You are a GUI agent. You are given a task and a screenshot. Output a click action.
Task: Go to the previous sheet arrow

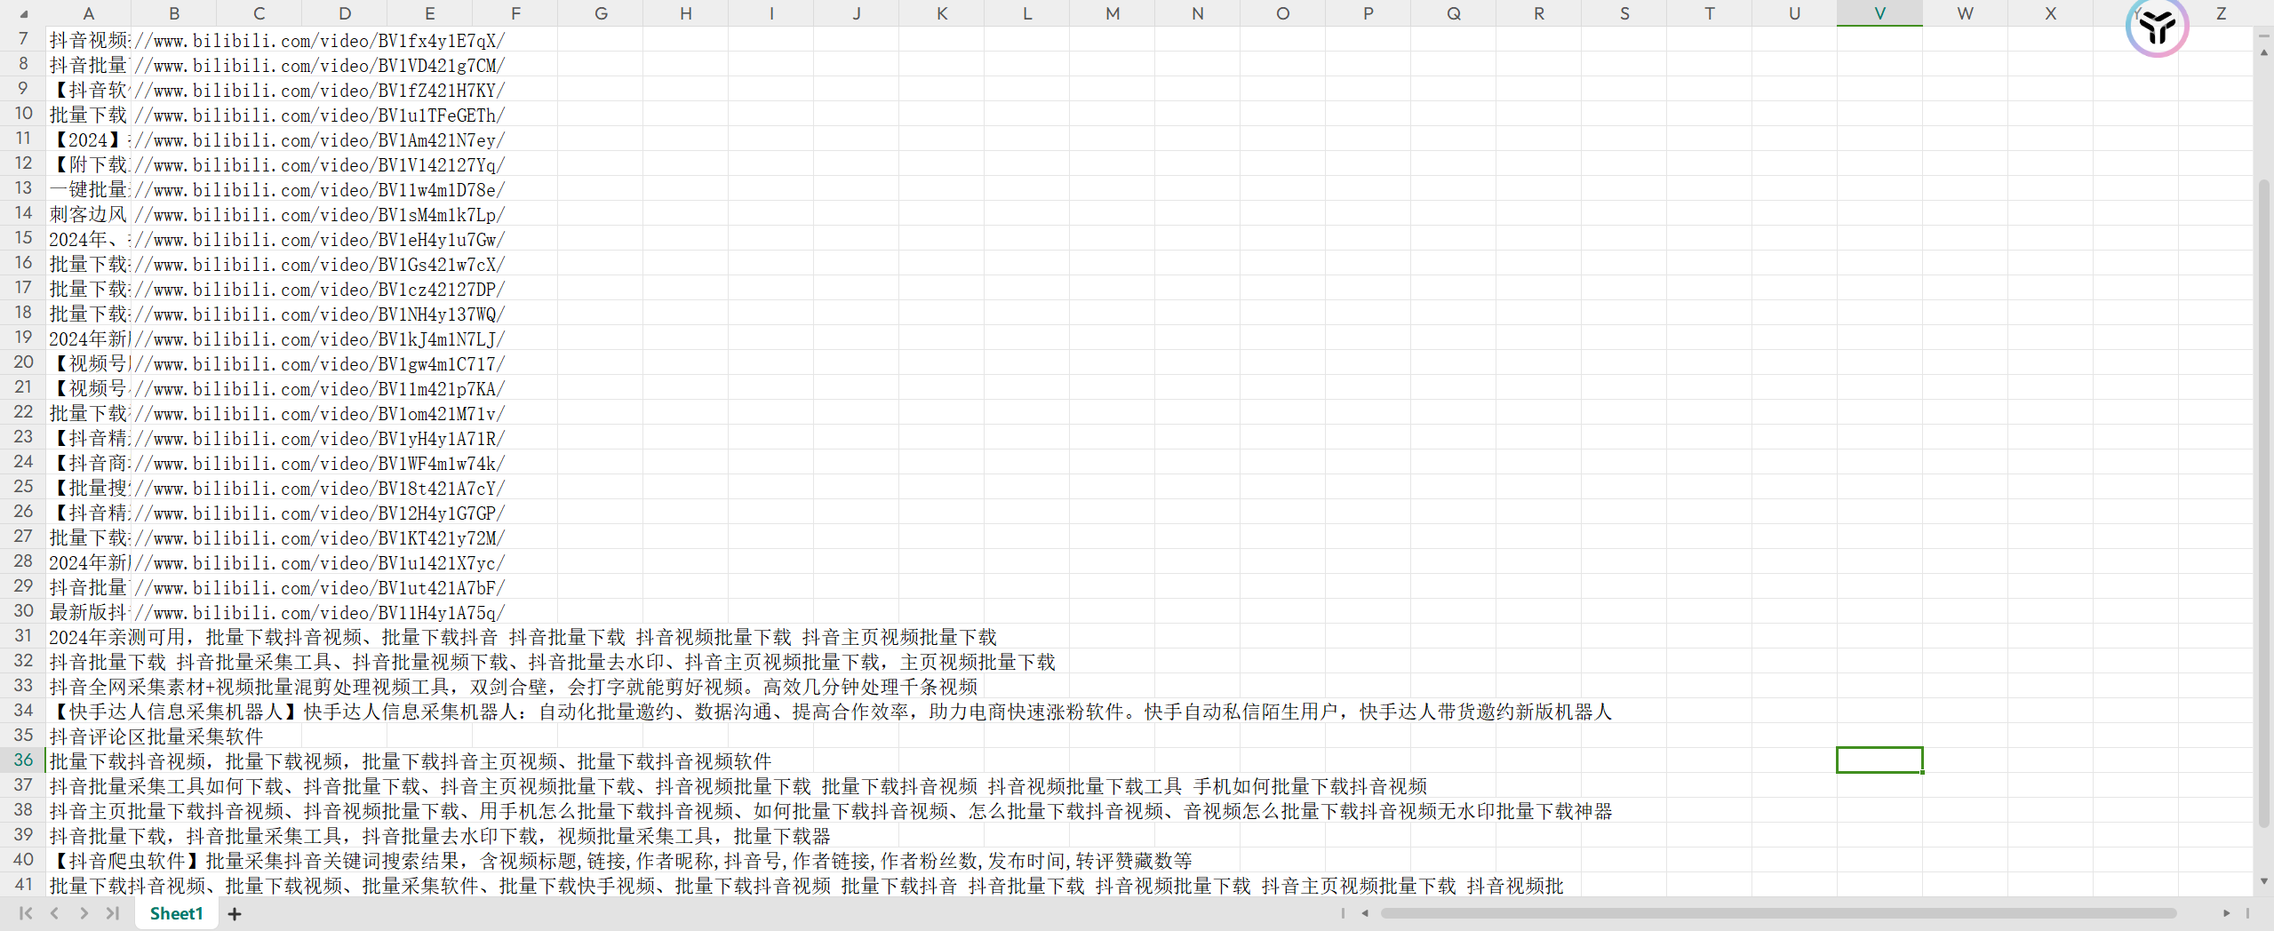tap(54, 913)
